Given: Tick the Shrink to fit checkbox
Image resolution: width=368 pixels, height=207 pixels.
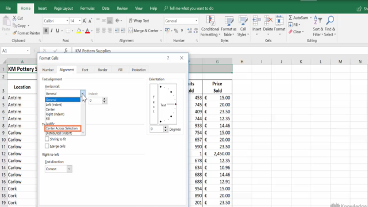Looking at the screenshot, I should tap(47, 139).
